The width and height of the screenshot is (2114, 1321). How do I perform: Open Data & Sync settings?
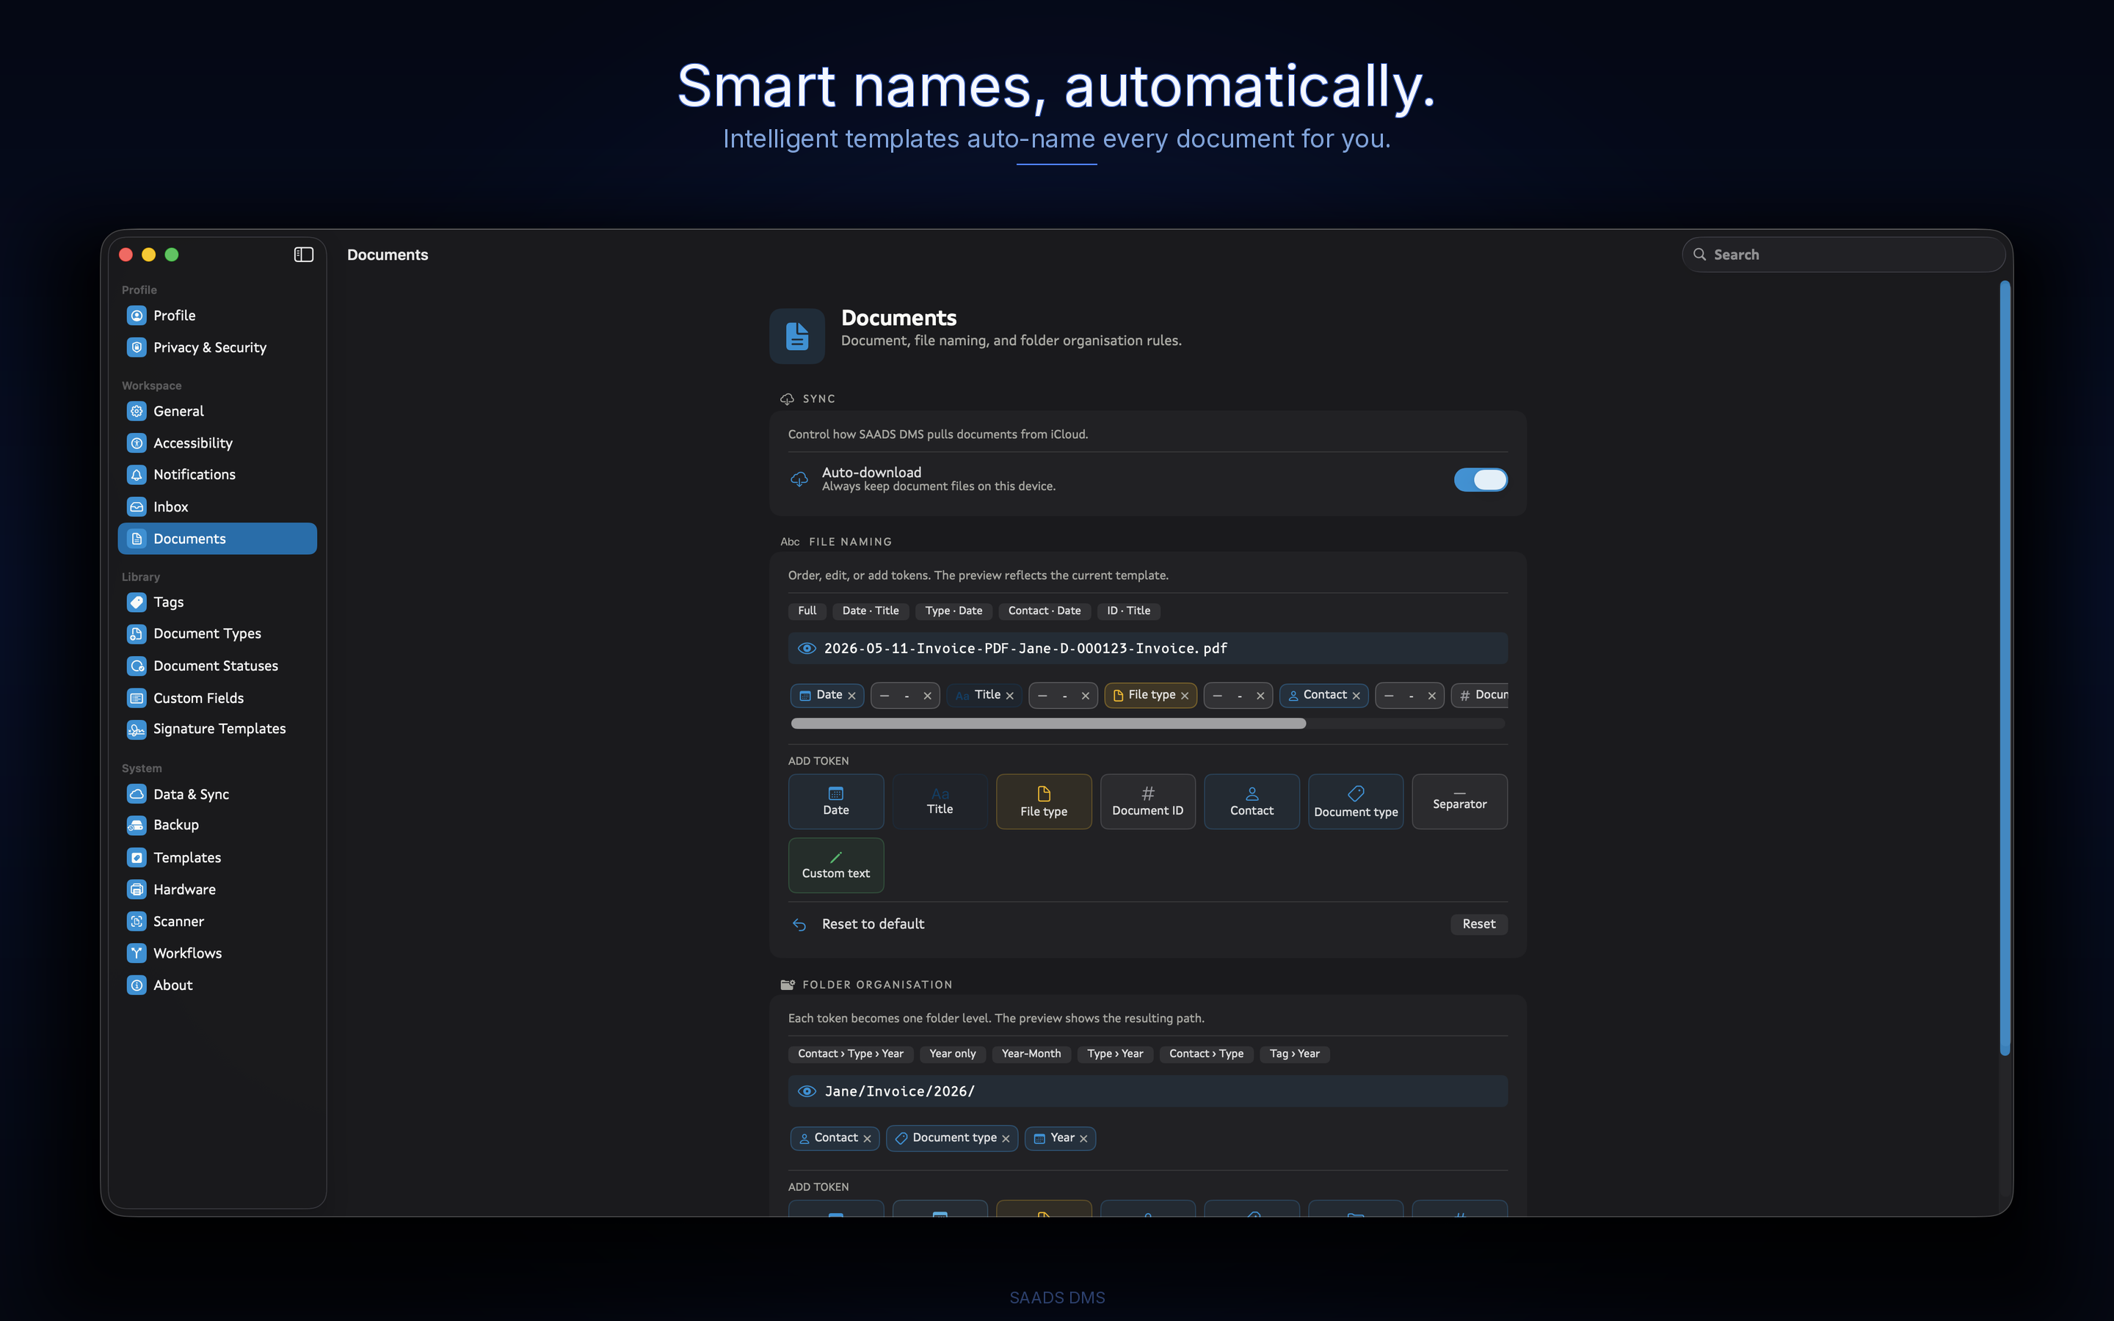[x=217, y=794]
